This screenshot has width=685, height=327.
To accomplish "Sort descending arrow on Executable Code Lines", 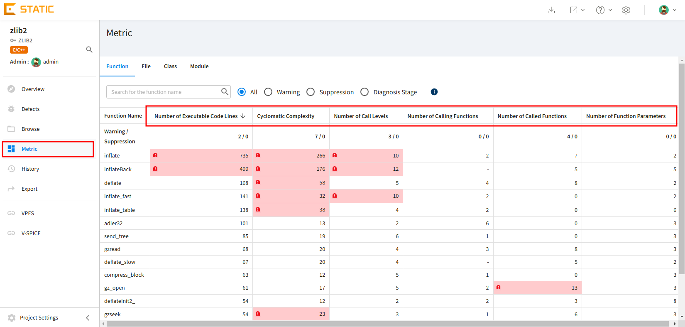I will tap(243, 116).
